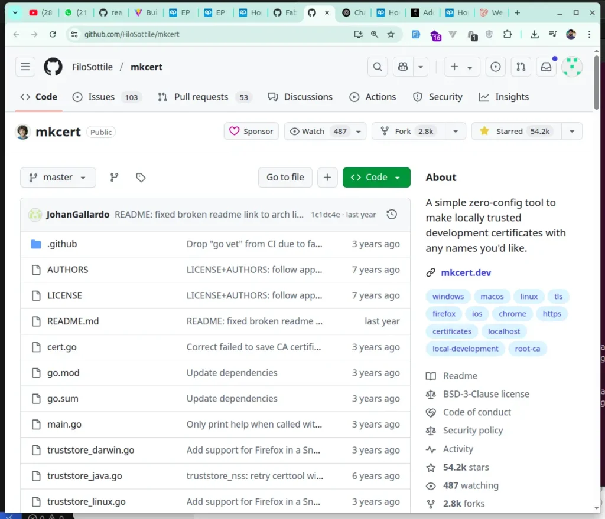Open the Insights tab

504,97
